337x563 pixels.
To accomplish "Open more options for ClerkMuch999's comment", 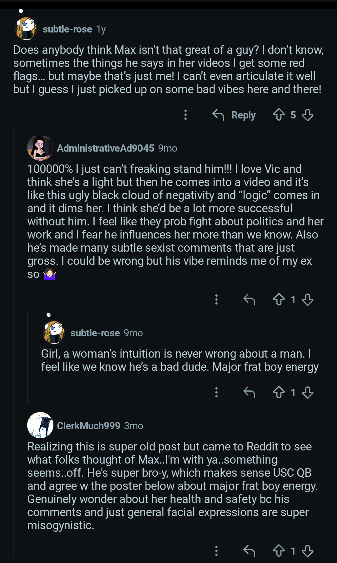I will pos(216,551).
